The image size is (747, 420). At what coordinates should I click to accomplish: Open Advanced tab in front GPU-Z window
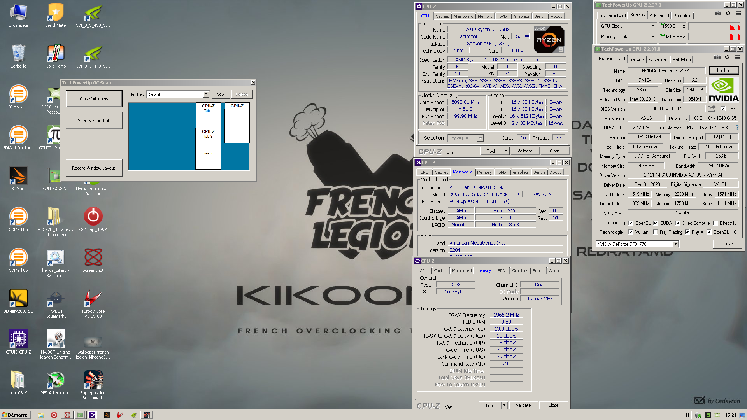click(658, 59)
